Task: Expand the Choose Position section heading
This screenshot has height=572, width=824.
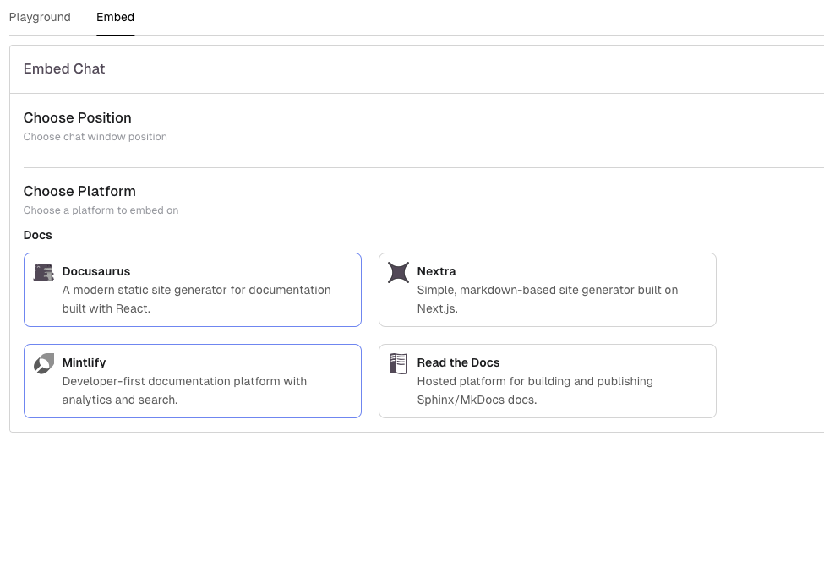Action: (78, 117)
